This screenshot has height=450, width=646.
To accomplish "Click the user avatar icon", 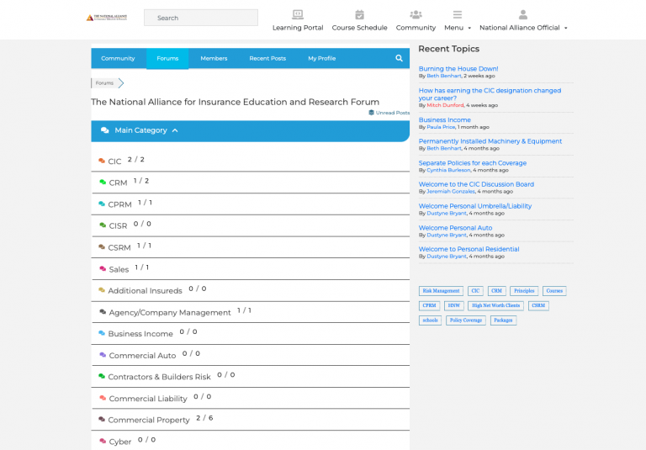I will click(523, 15).
